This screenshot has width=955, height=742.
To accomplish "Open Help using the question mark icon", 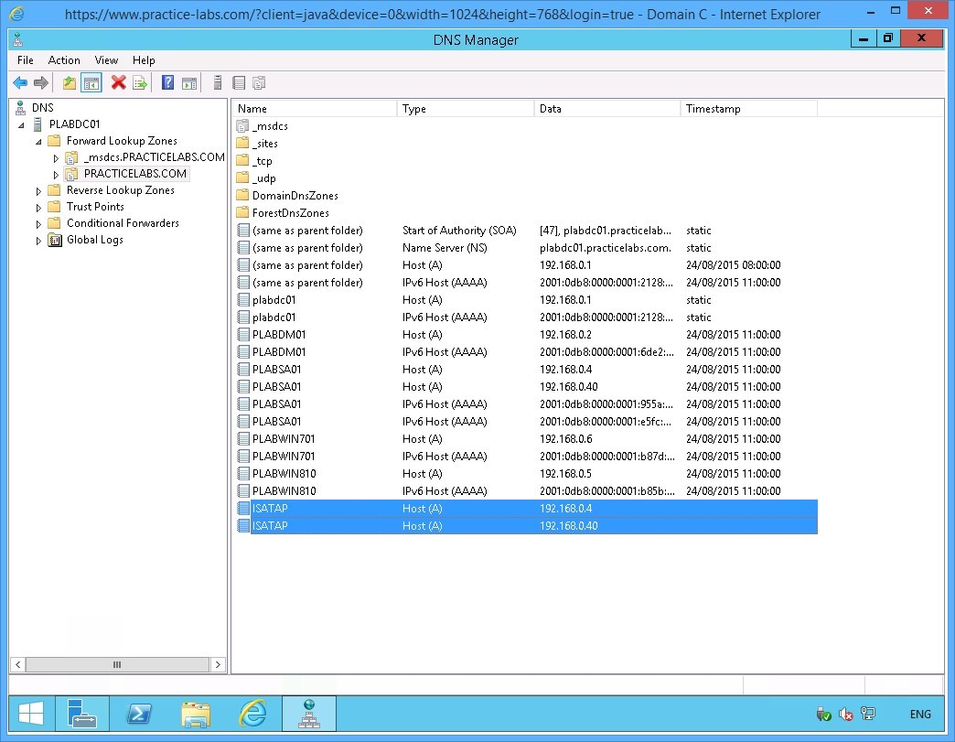I will (x=167, y=83).
